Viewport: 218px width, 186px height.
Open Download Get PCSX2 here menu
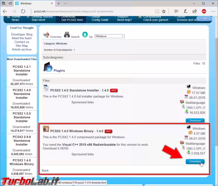(71, 19)
